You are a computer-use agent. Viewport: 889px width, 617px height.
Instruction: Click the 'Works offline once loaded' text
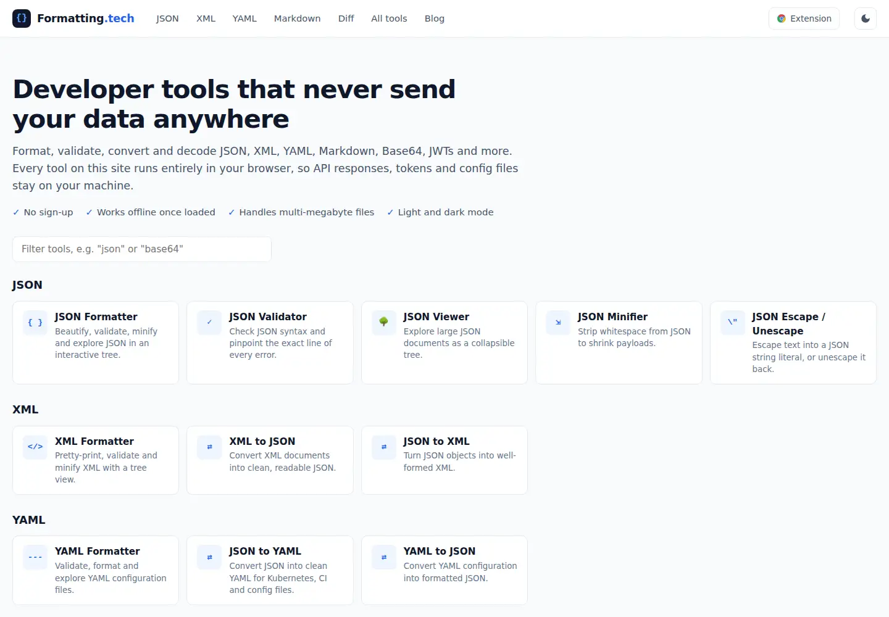click(x=156, y=212)
